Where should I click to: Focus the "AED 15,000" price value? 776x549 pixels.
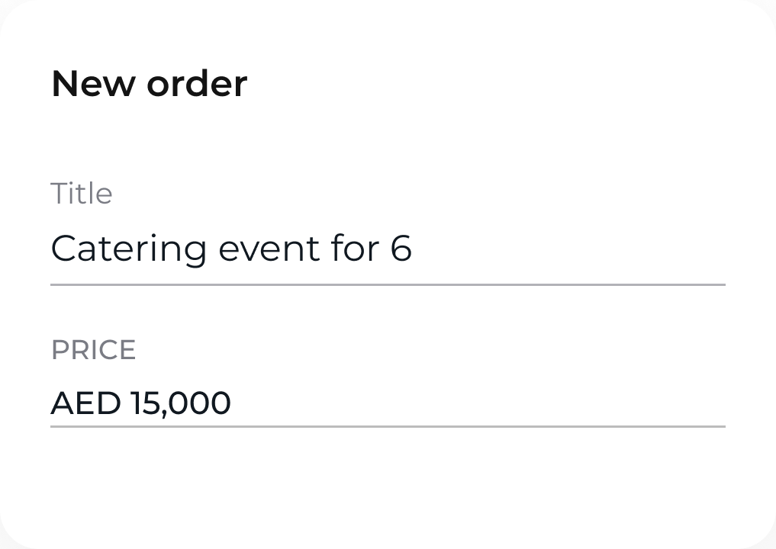(140, 403)
